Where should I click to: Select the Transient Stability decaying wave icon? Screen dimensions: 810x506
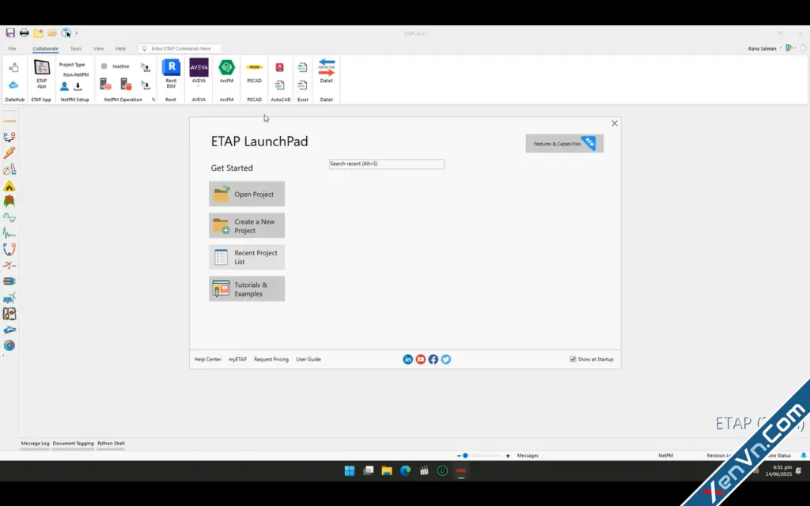9,233
